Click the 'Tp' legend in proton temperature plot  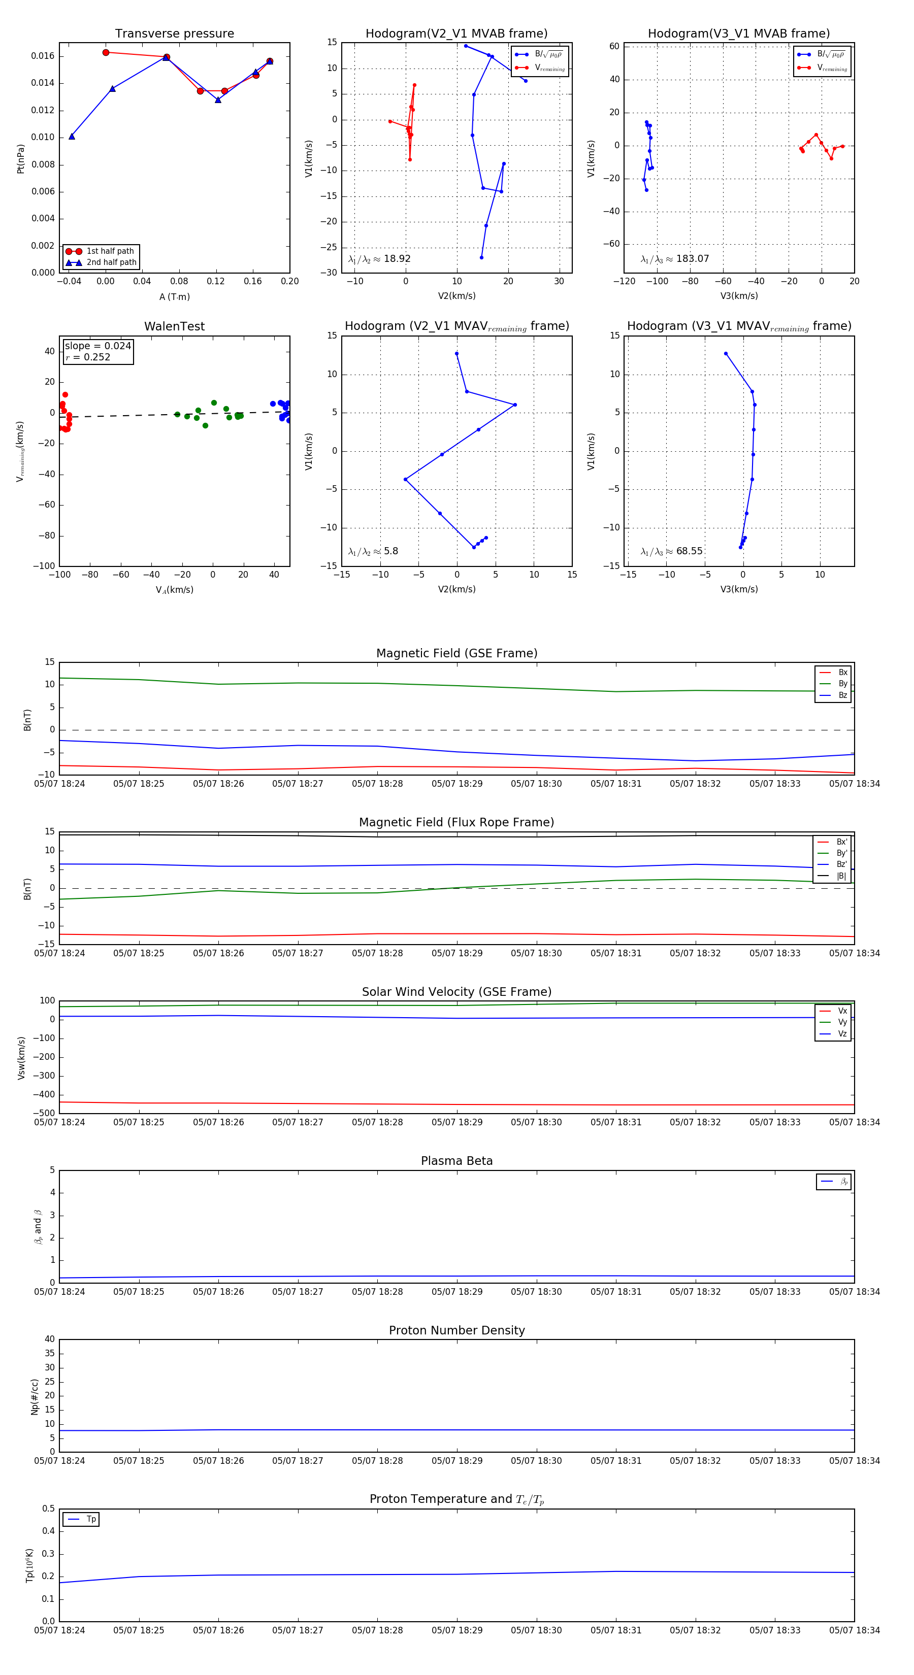[x=81, y=1520]
